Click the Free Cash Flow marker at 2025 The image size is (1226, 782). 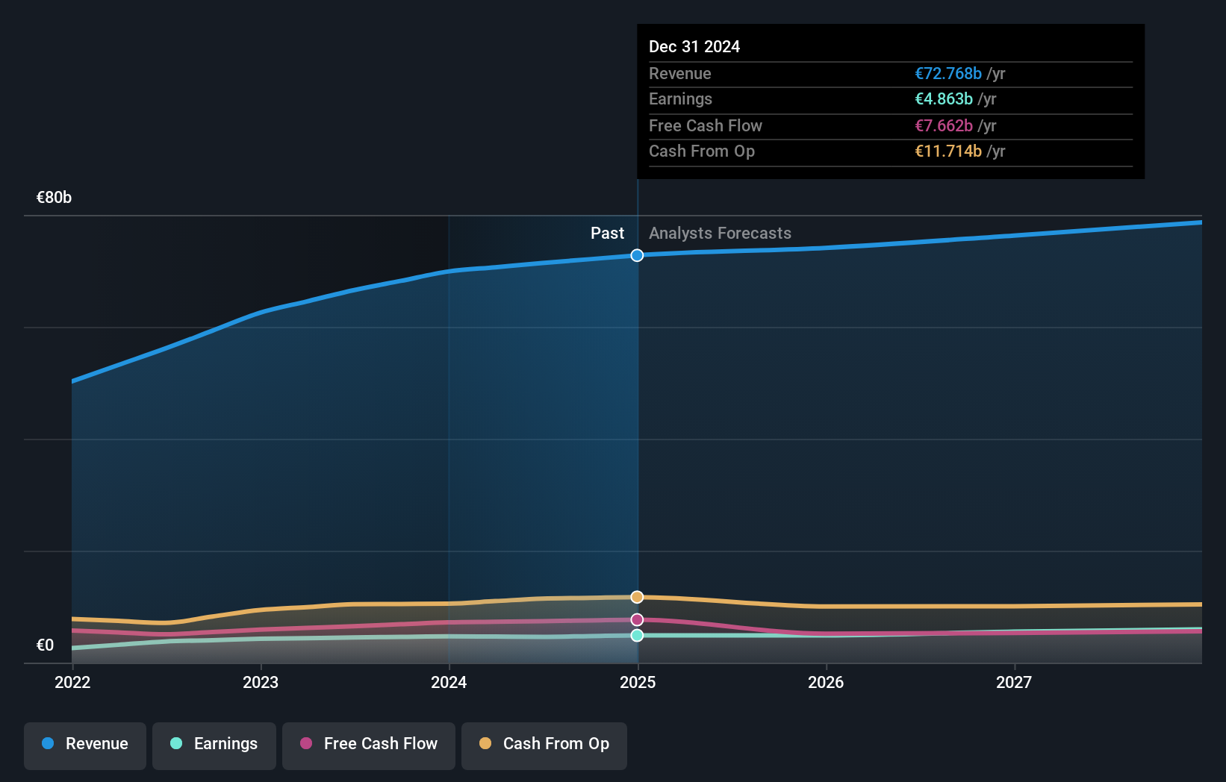[x=637, y=620]
